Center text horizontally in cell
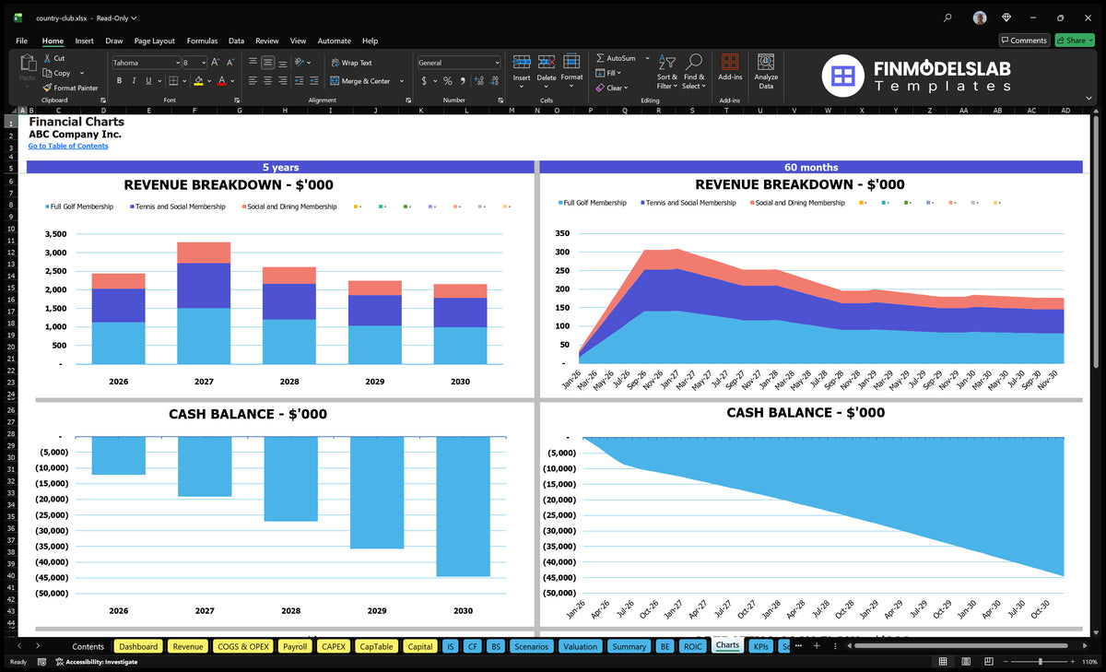Viewport: 1106px width, 672px height. click(x=267, y=81)
